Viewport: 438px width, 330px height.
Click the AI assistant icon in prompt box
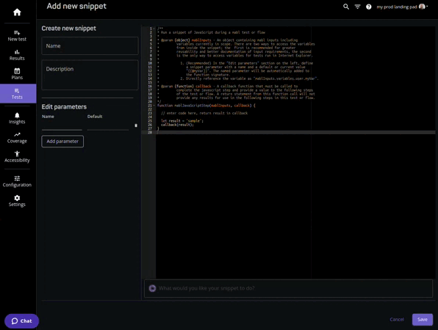pyautogui.click(x=152, y=288)
